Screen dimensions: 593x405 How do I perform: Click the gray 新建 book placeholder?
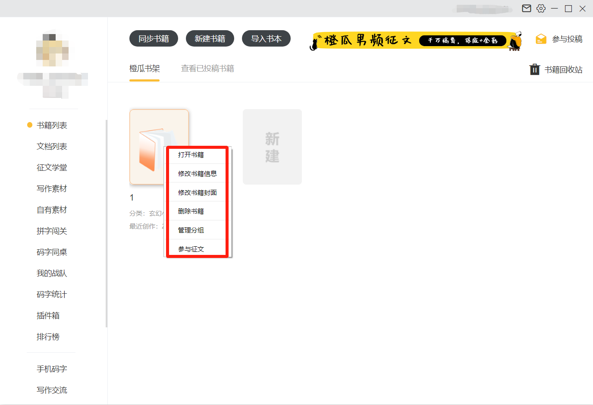pyautogui.click(x=272, y=147)
